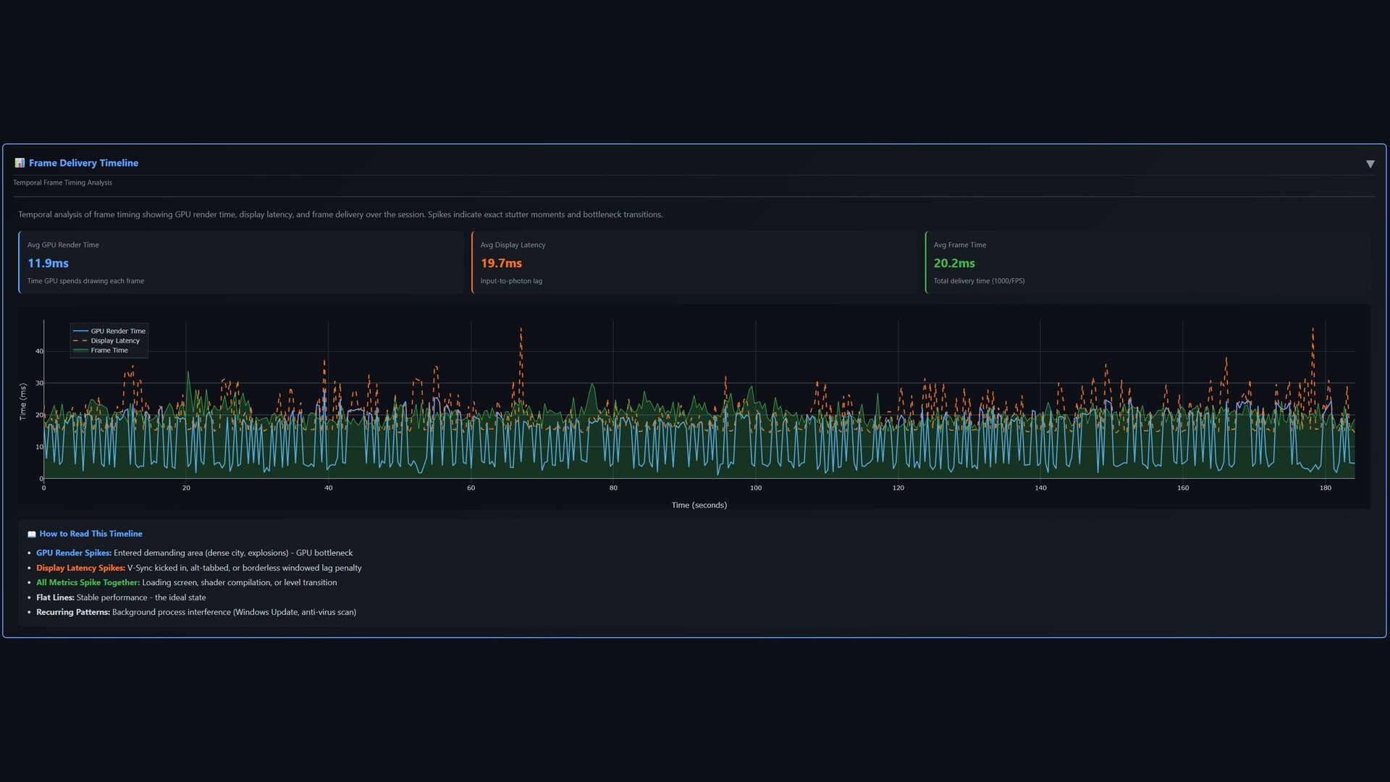
Task: Click the tallest display latency spike near 67 seconds
Action: [521, 330]
